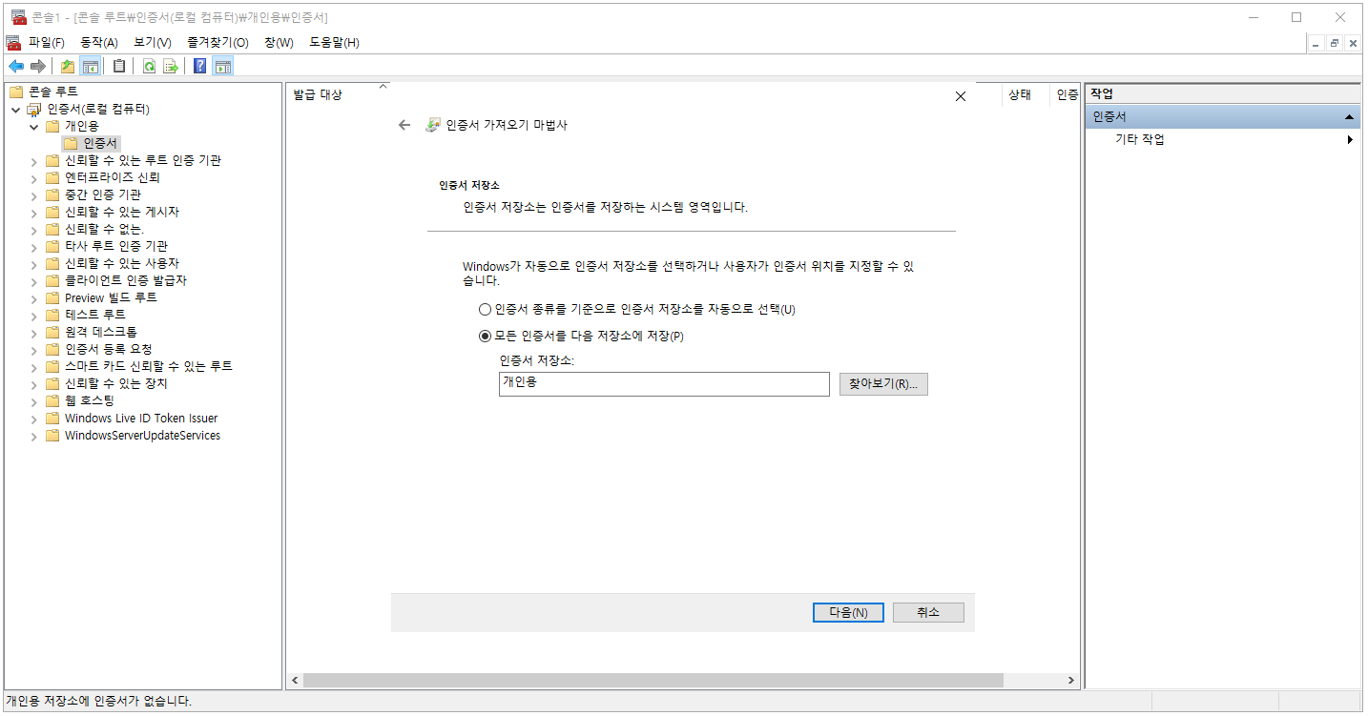Viewport: 1368px width, 716px height.
Task: Select WindowsServerUpdateServices in the tree
Action: pos(142,435)
